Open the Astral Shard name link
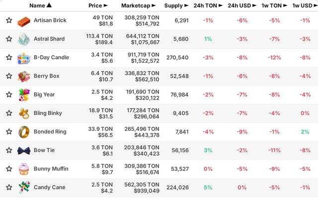 click(x=49, y=39)
